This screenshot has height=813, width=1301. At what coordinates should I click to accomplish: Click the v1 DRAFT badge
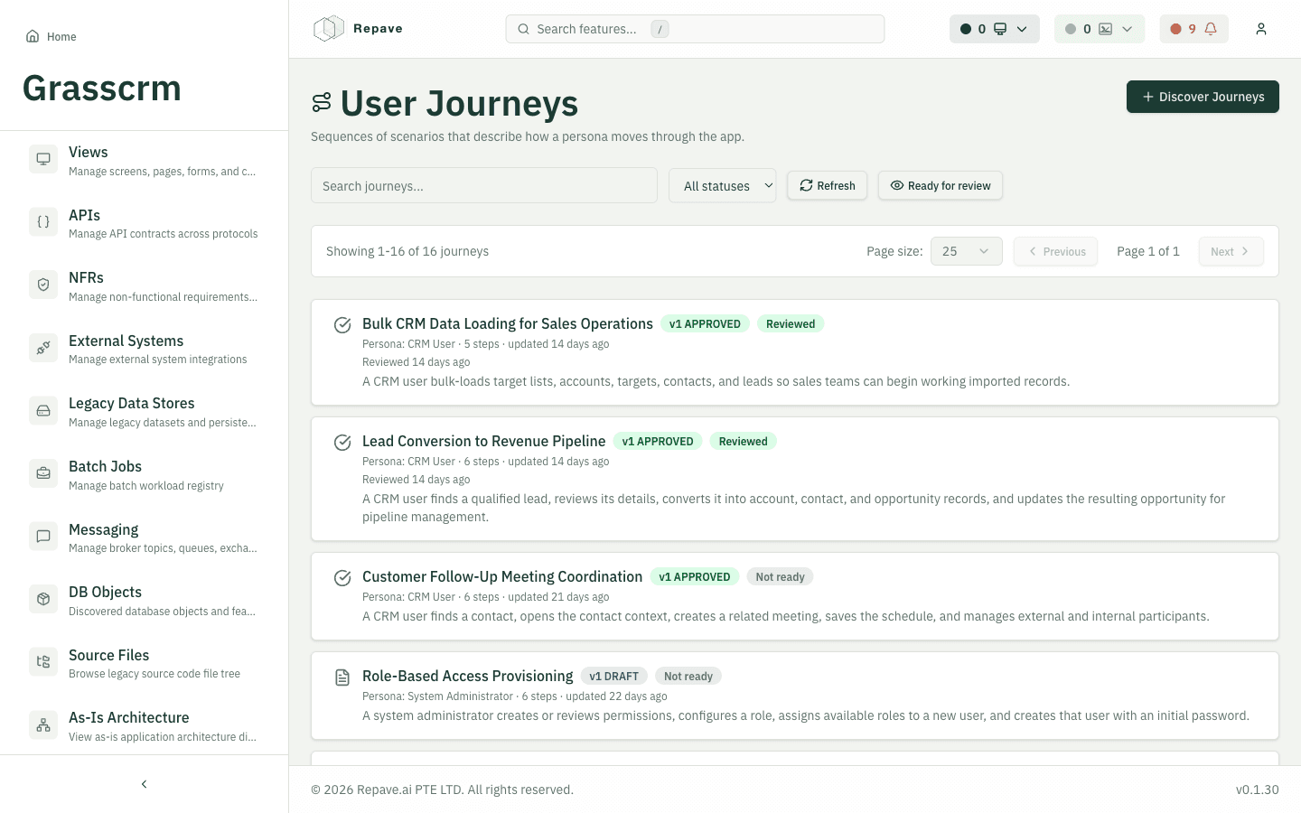click(613, 676)
